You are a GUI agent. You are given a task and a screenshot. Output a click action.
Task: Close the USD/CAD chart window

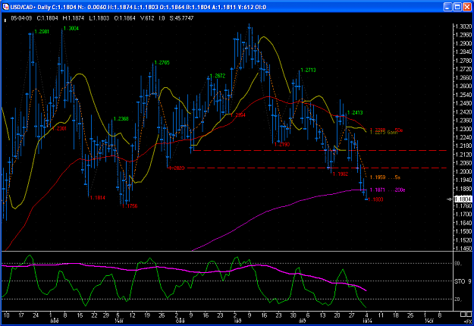(x=467, y=7)
